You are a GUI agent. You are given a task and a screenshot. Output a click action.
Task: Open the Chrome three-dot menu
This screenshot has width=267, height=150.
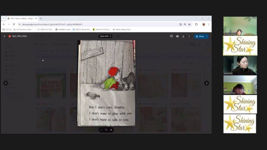(209, 24)
